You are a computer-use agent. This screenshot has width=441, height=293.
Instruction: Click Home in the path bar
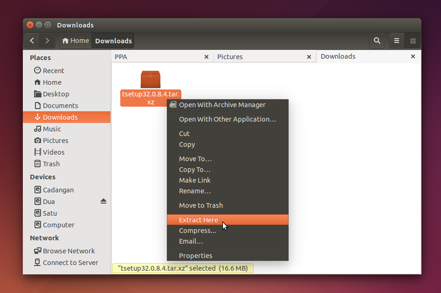76,41
